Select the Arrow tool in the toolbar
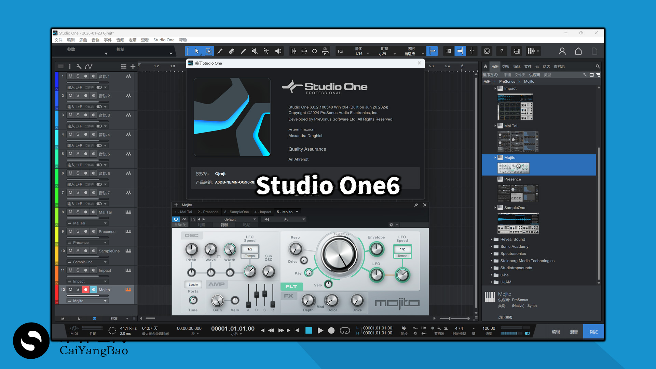 point(197,51)
